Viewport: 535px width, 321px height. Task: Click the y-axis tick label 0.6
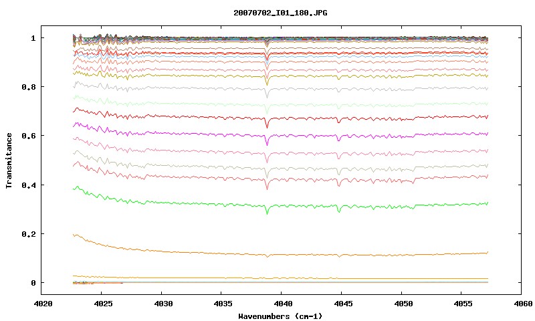pyautogui.click(x=29, y=136)
